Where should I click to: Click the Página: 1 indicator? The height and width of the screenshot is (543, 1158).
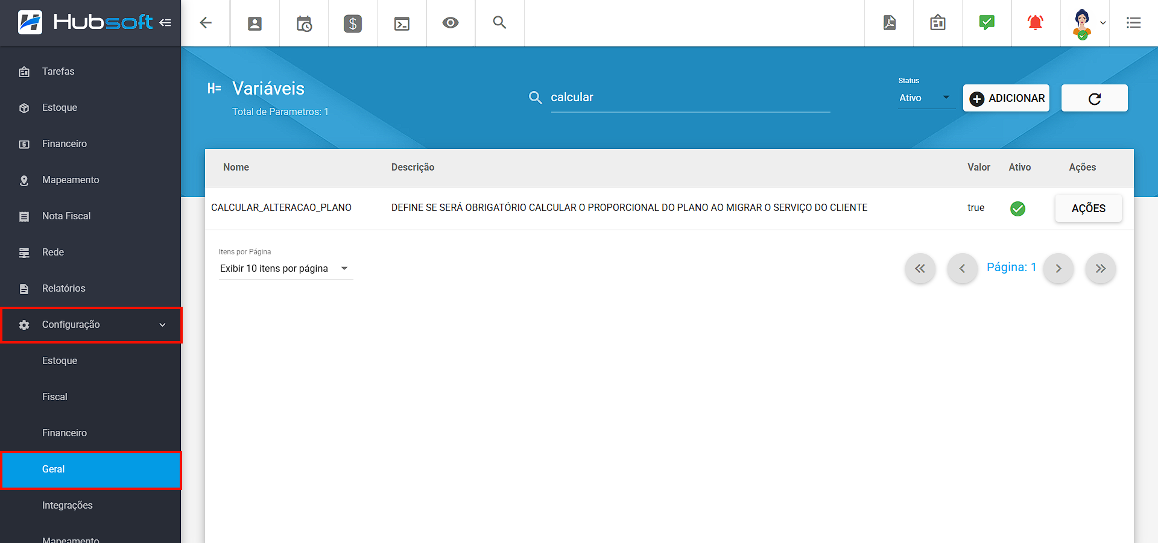[1011, 267]
